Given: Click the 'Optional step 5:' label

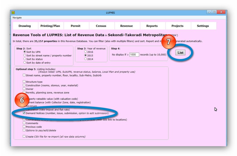Looking at the screenshot, I should [26, 69].
